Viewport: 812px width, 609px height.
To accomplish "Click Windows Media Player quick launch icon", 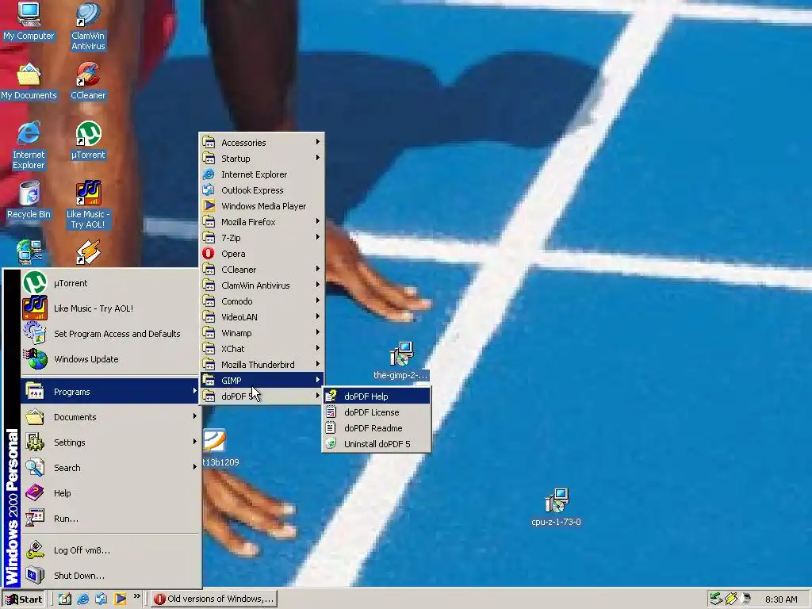I will coord(121,599).
